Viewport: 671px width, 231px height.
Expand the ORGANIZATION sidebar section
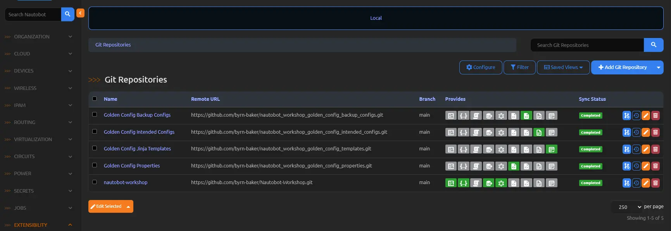[38, 37]
